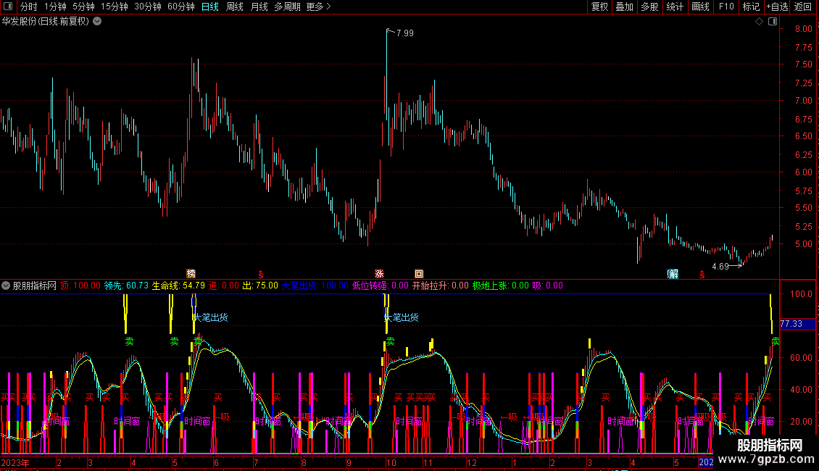Switch to 分时 intraday tab
This screenshot has width=819, height=471.
30,7
